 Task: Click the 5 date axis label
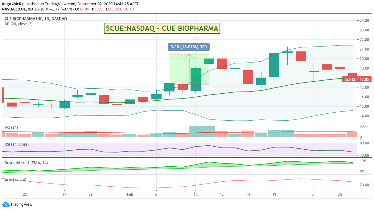click(156, 195)
